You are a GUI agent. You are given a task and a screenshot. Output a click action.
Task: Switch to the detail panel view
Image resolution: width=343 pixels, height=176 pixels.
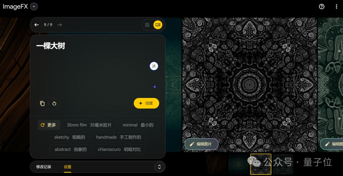tap(158, 25)
